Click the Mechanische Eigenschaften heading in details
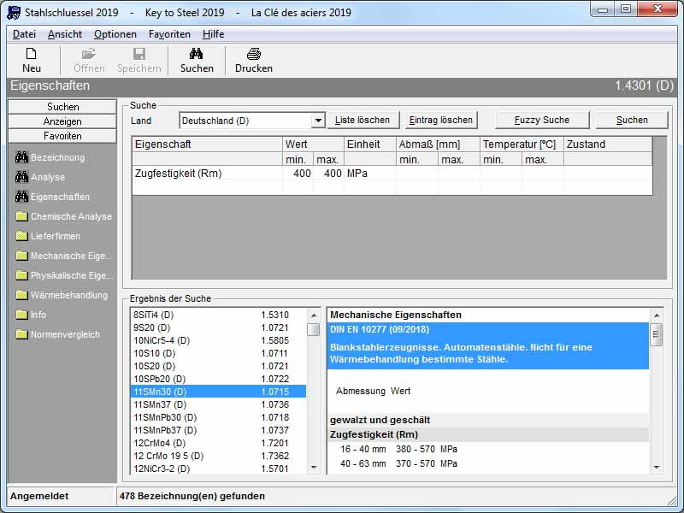 pos(396,315)
